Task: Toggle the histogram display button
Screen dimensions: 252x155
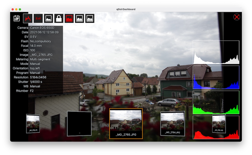Action: [28, 18]
